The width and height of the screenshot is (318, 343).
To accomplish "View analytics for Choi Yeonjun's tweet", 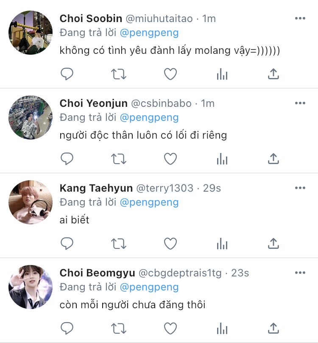I will [x=222, y=159].
